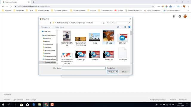Open the 'Настройки' footer link
This screenshot has width=191, height=107.
183,100
